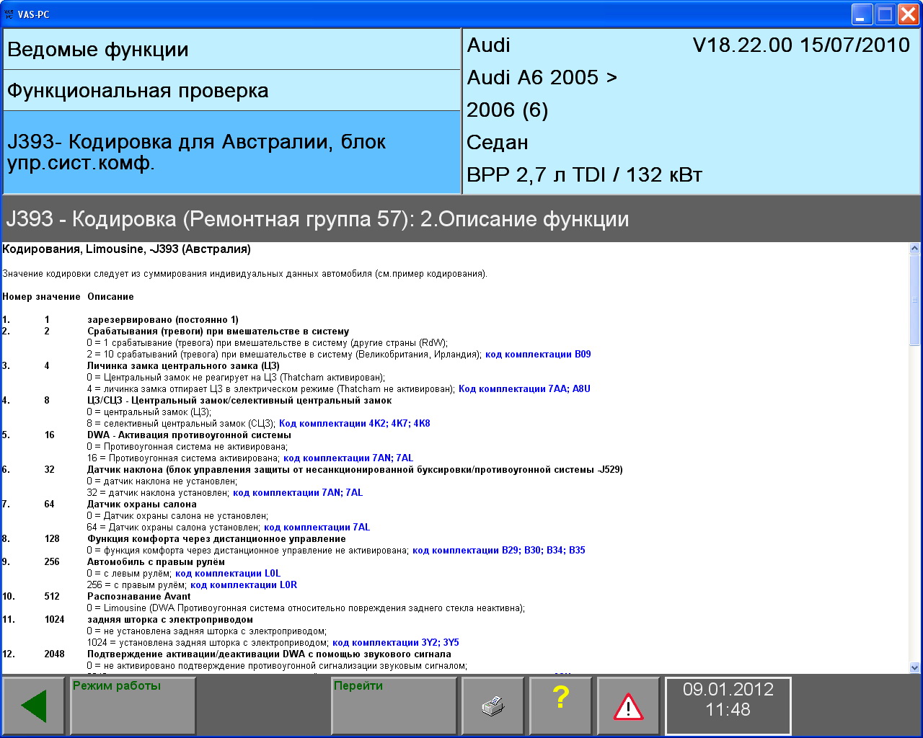Click the model year "2006 (6)"
923x738 pixels.
pyautogui.click(x=508, y=110)
